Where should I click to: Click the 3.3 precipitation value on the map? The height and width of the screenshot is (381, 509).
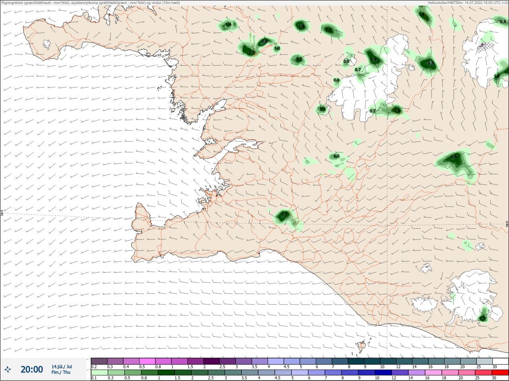(430, 63)
